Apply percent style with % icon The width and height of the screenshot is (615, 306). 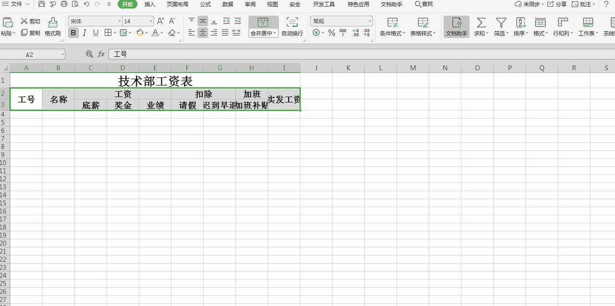(331, 33)
